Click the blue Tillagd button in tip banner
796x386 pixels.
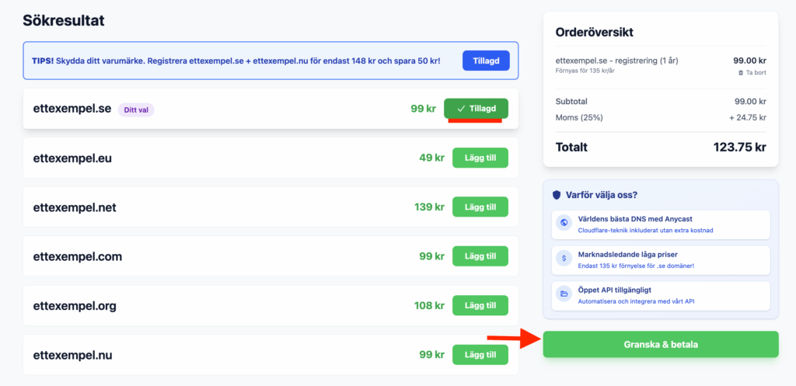coord(486,61)
